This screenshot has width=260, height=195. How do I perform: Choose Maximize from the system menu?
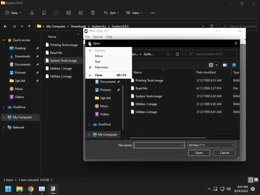pyautogui.click(x=109, y=67)
